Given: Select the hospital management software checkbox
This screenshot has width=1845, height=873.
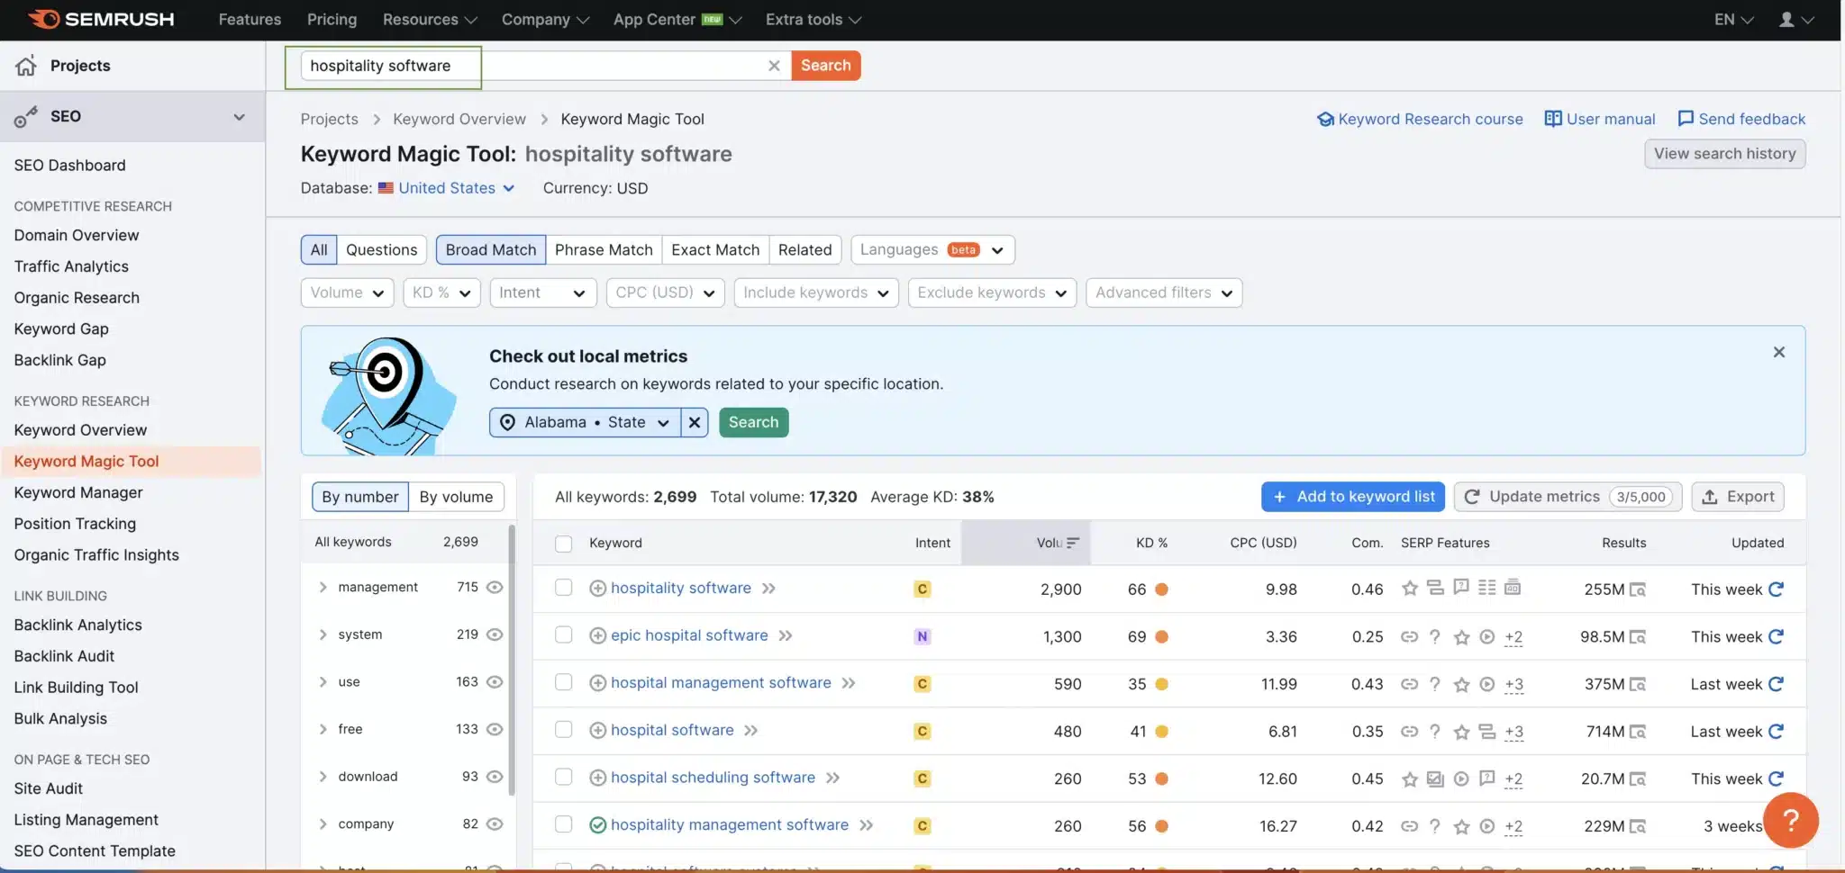Looking at the screenshot, I should tap(564, 682).
